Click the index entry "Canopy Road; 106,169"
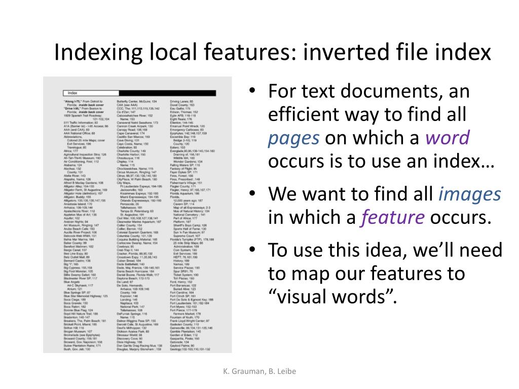519x389 pixels. (x=132, y=130)
